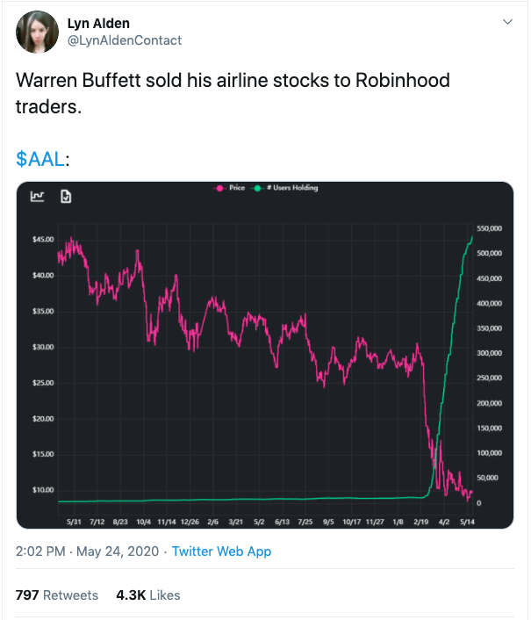Open the tweet options chevron menu
Image resolution: width=531 pixels, height=620 pixels.
[507, 22]
